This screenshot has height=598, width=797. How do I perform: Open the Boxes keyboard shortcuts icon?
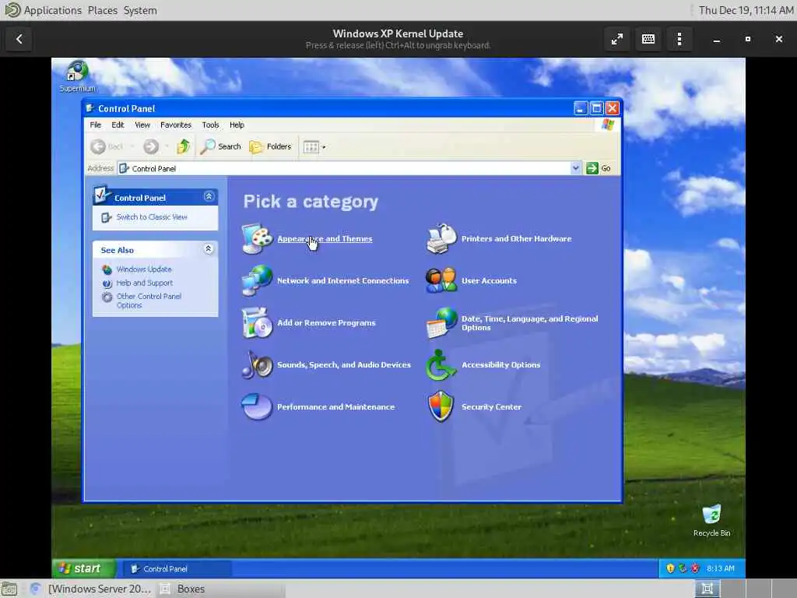pos(648,39)
